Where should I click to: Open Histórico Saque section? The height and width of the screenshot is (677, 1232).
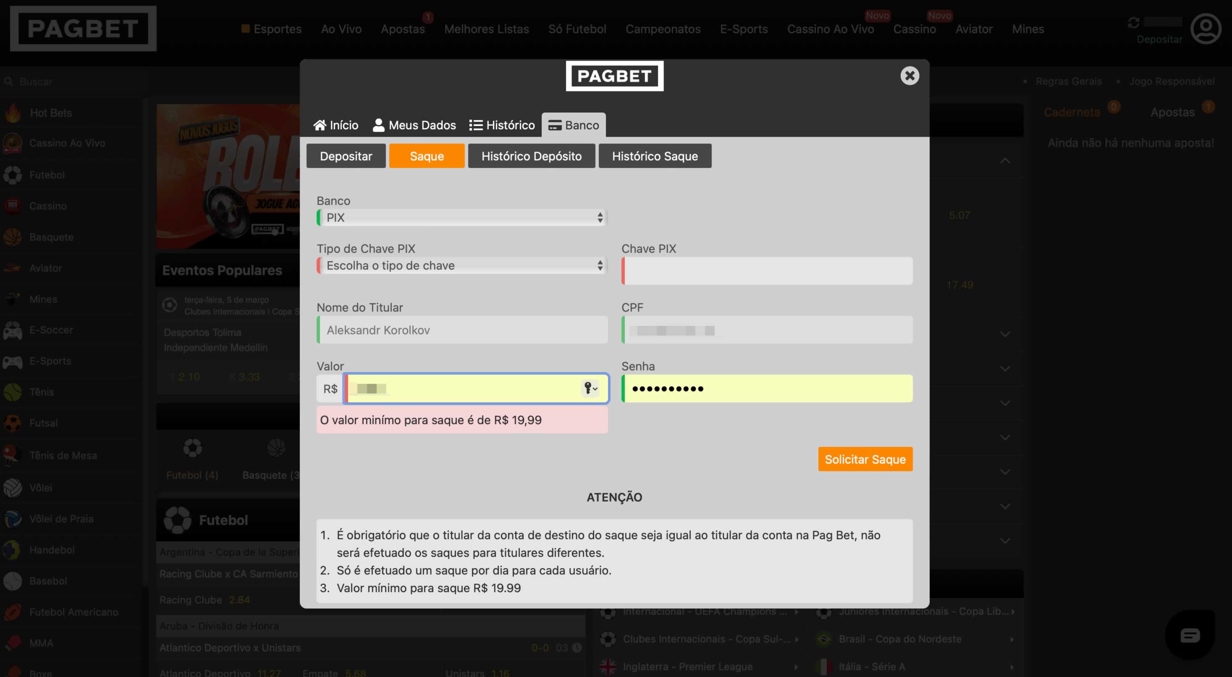(x=655, y=156)
